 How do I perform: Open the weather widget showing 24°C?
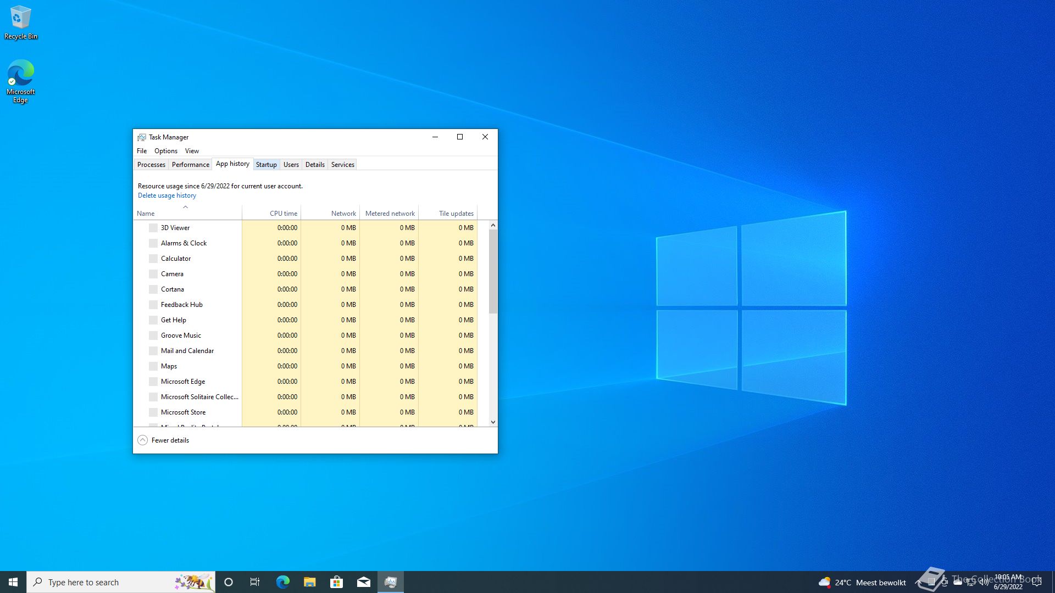click(x=862, y=583)
